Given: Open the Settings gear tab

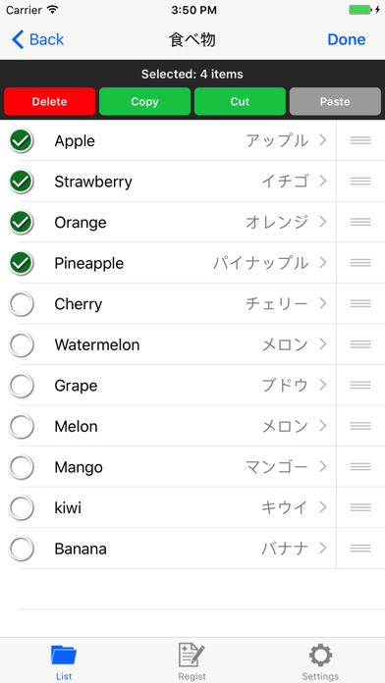Looking at the screenshot, I should (x=320, y=656).
